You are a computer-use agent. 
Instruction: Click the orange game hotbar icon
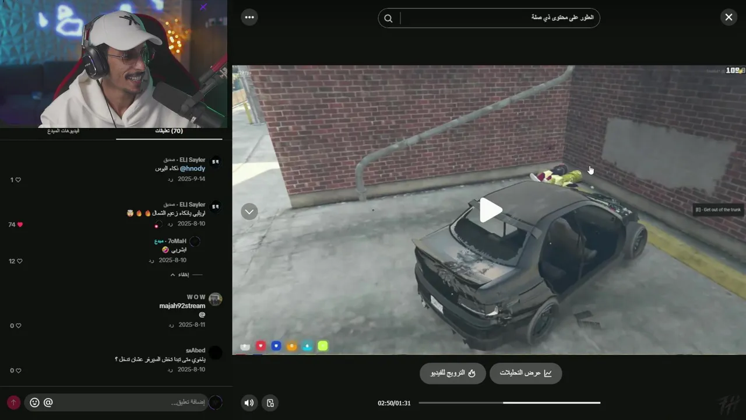pos(291,346)
